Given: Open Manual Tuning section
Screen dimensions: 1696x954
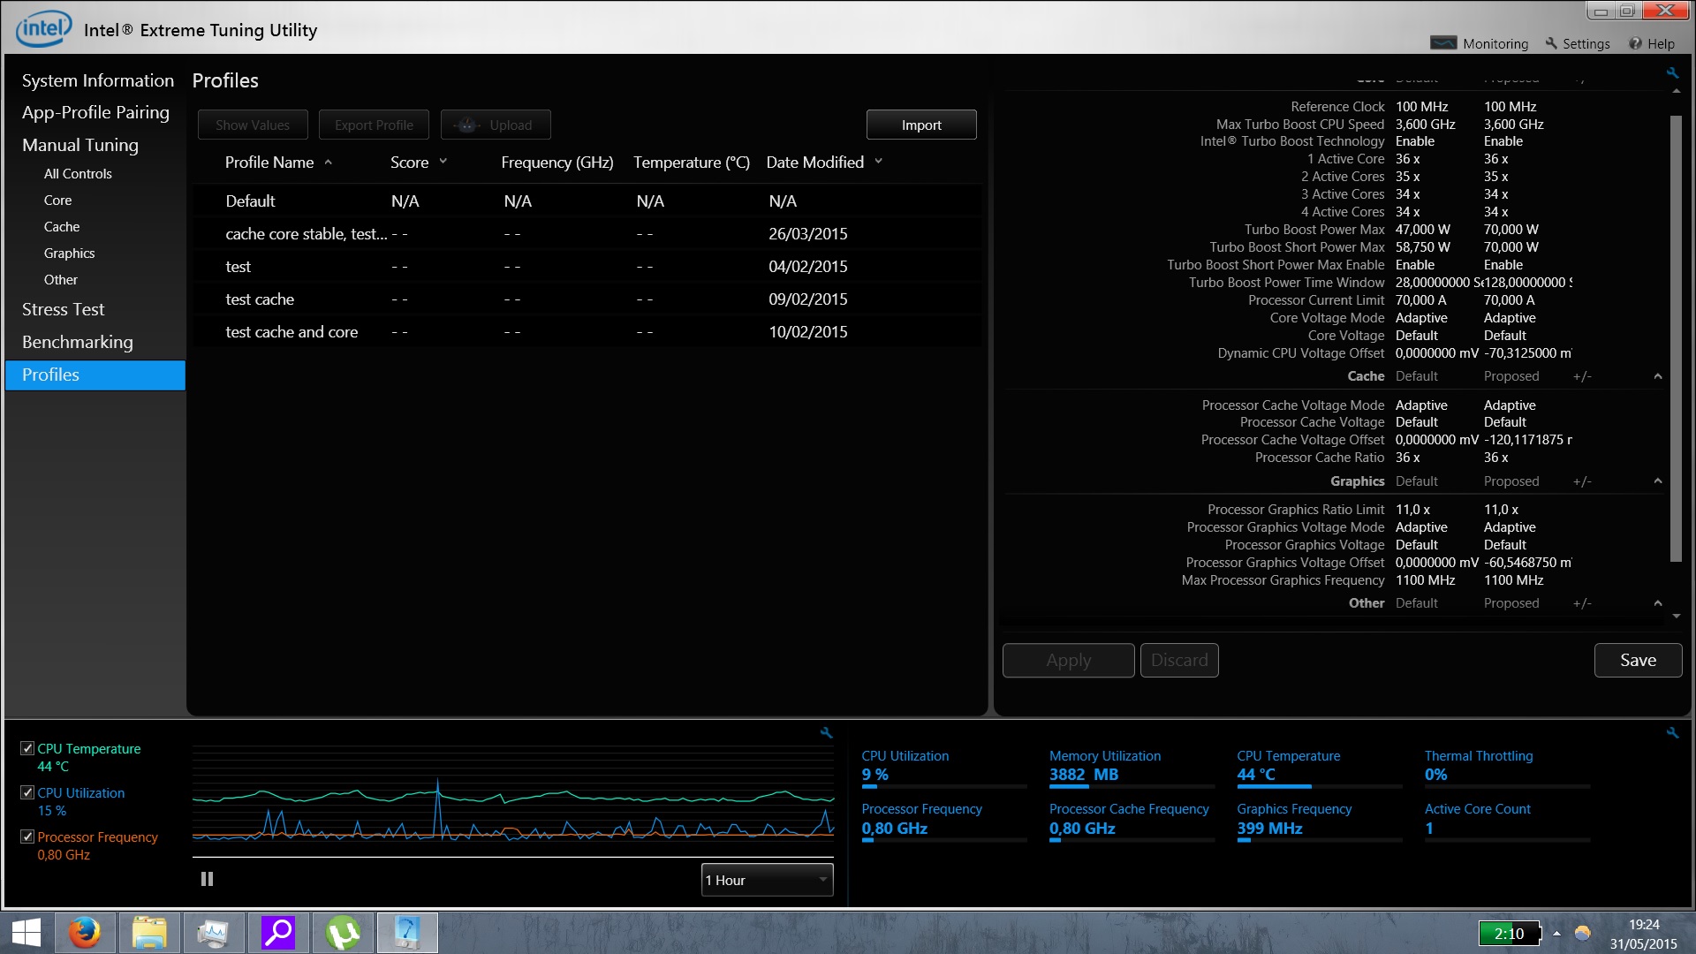Looking at the screenshot, I should pos(80,145).
